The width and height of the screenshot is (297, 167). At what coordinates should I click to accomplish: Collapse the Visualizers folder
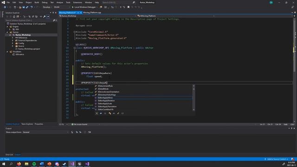click(7, 51)
